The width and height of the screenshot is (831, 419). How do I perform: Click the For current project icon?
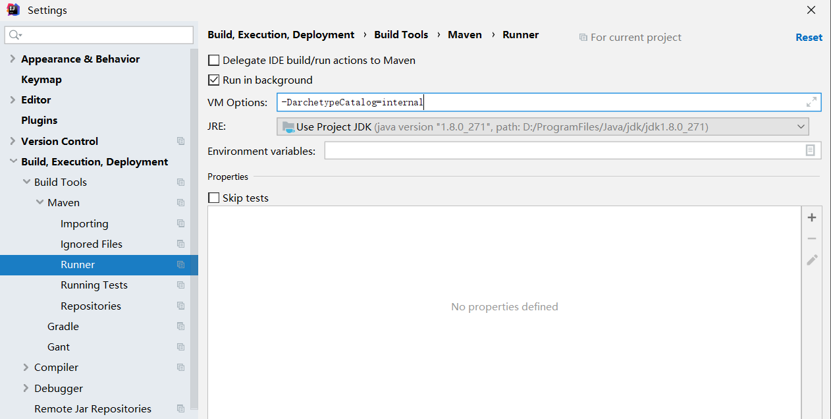coord(583,38)
